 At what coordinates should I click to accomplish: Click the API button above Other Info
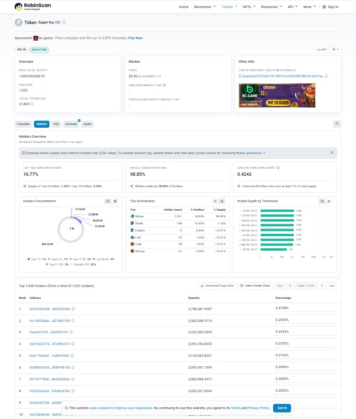(x=322, y=49)
